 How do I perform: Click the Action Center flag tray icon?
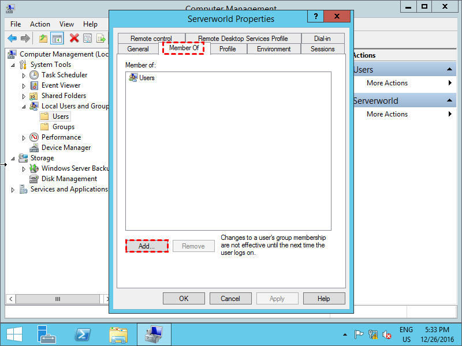click(359, 334)
